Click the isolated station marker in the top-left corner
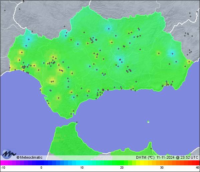200x172 pixels. 5,10
